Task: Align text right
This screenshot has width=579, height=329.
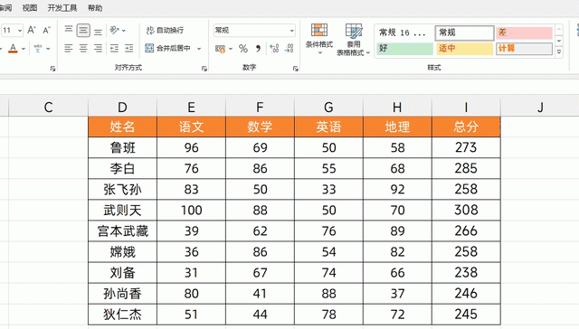Action: click(x=98, y=48)
